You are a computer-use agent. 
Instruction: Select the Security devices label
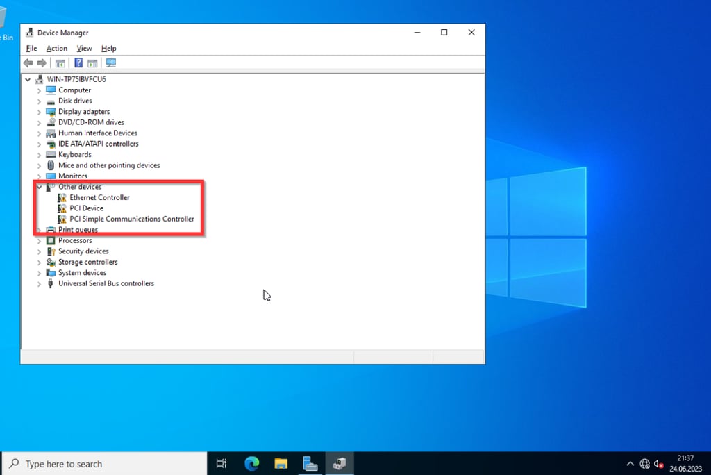click(x=83, y=251)
